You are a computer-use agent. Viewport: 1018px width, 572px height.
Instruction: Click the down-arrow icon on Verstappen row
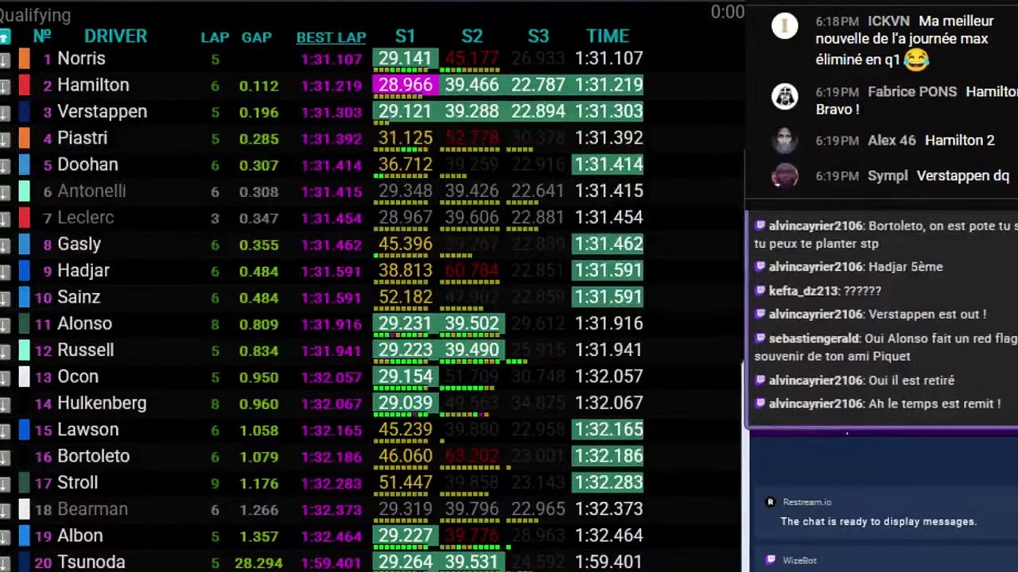point(4,112)
